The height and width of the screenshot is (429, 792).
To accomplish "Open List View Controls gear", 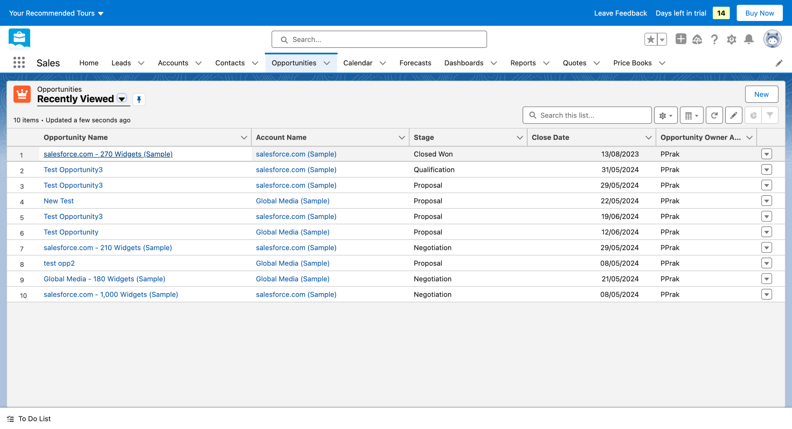I will 666,115.
